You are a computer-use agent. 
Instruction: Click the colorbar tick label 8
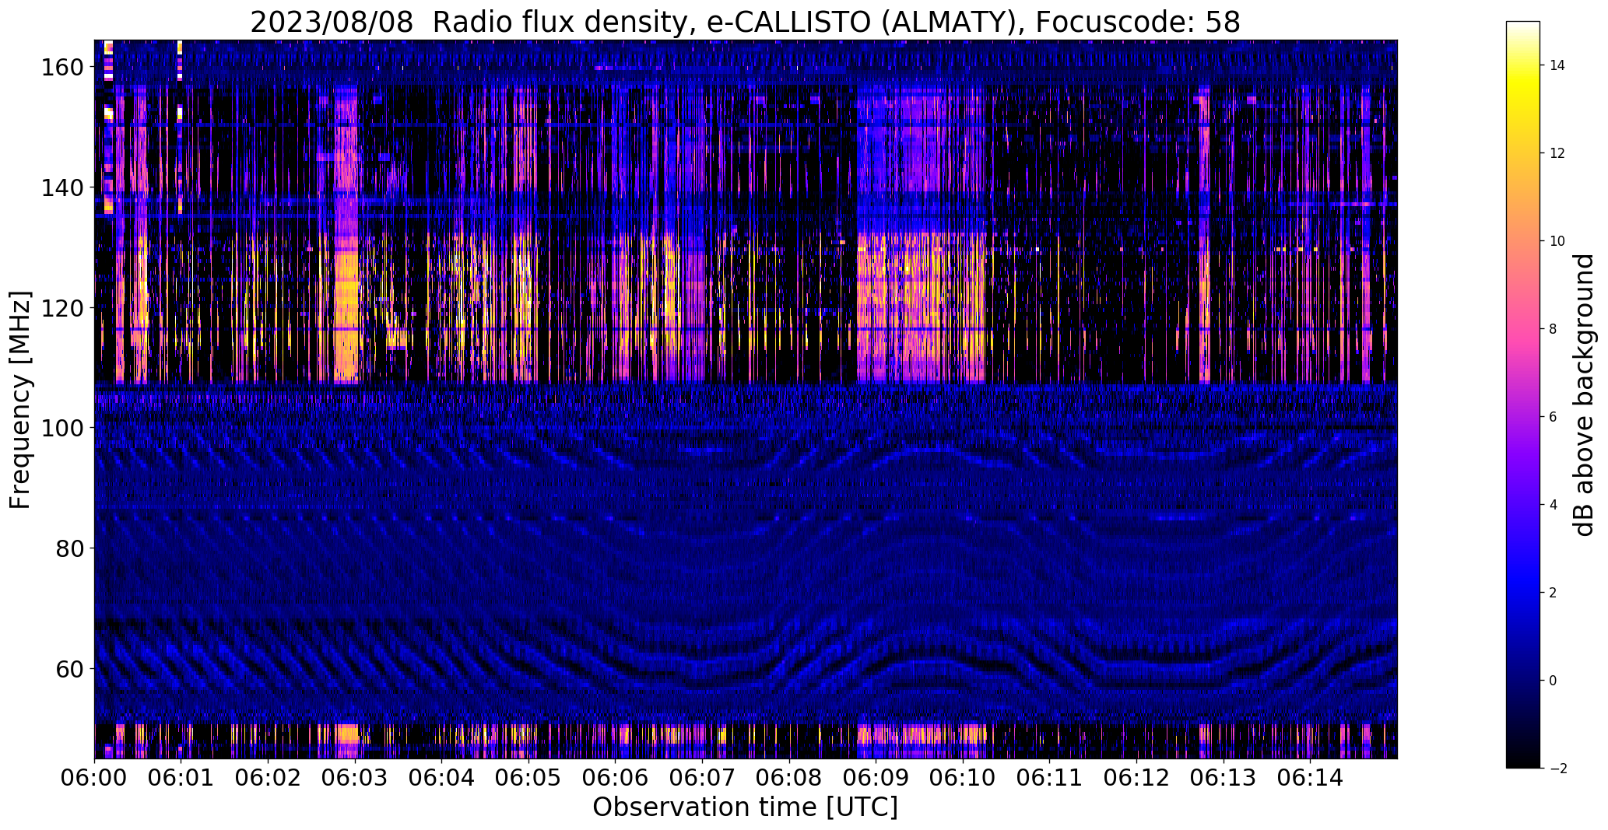(x=1554, y=329)
